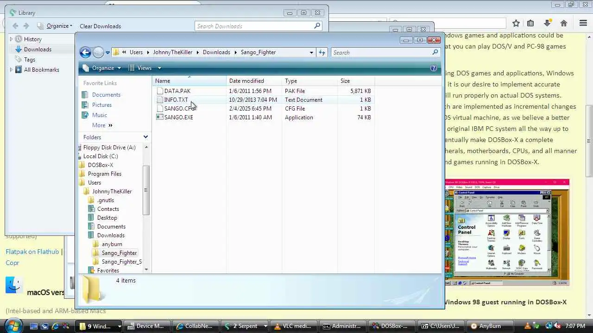The width and height of the screenshot is (593, 333).
Task: Select Sango_Fighter folder in the tree
Action: point(119,253)
